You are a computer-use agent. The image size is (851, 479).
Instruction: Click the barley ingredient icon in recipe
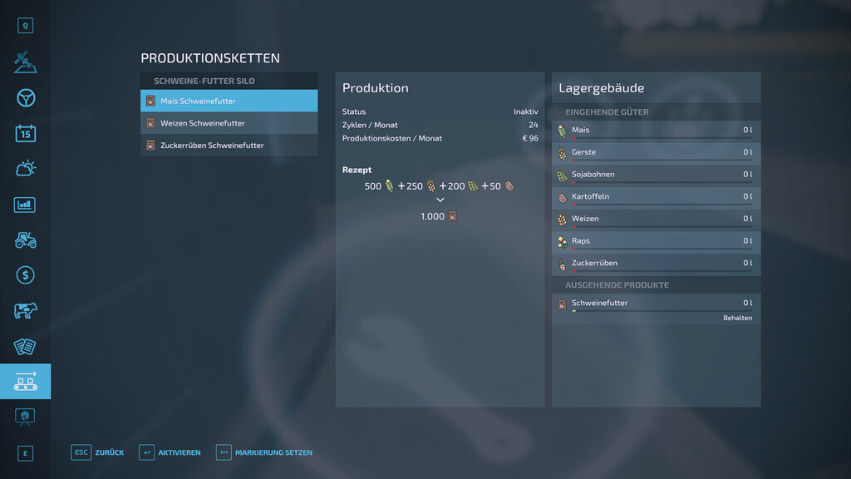[431, 185]
